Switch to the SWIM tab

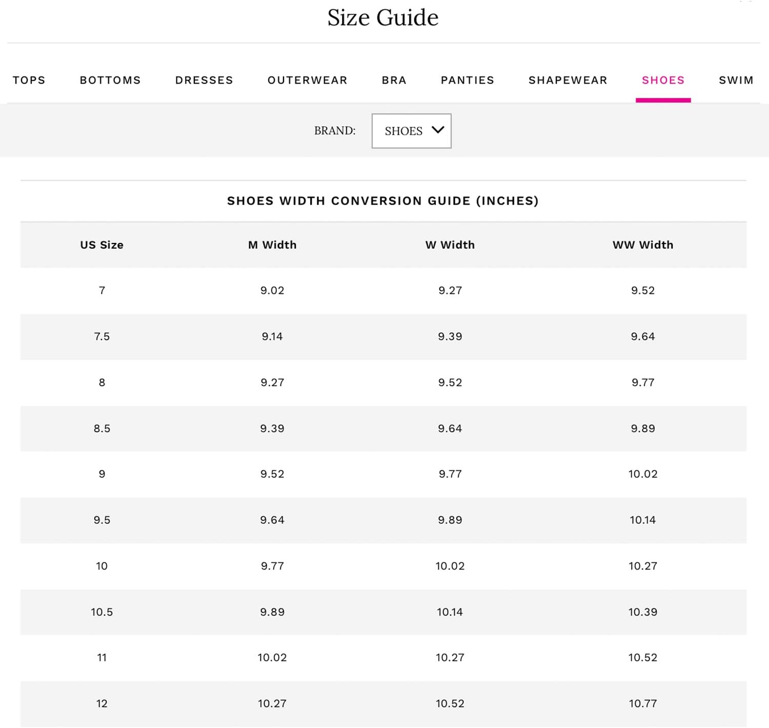point(736,80)
